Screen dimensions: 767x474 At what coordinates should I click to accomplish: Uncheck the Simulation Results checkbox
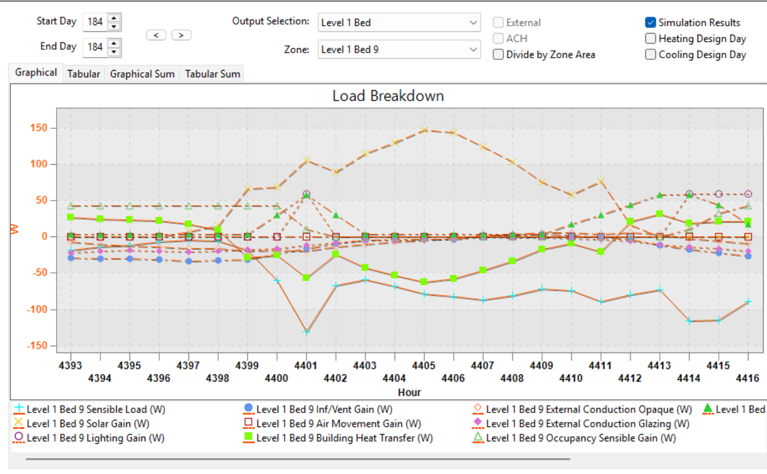pyautogui.click(x=650, y=23)
